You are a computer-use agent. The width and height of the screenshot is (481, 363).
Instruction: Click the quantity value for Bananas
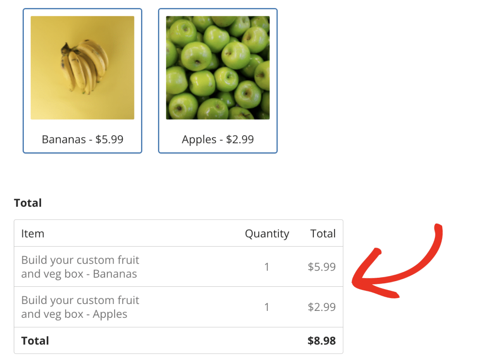coord(267,267)
